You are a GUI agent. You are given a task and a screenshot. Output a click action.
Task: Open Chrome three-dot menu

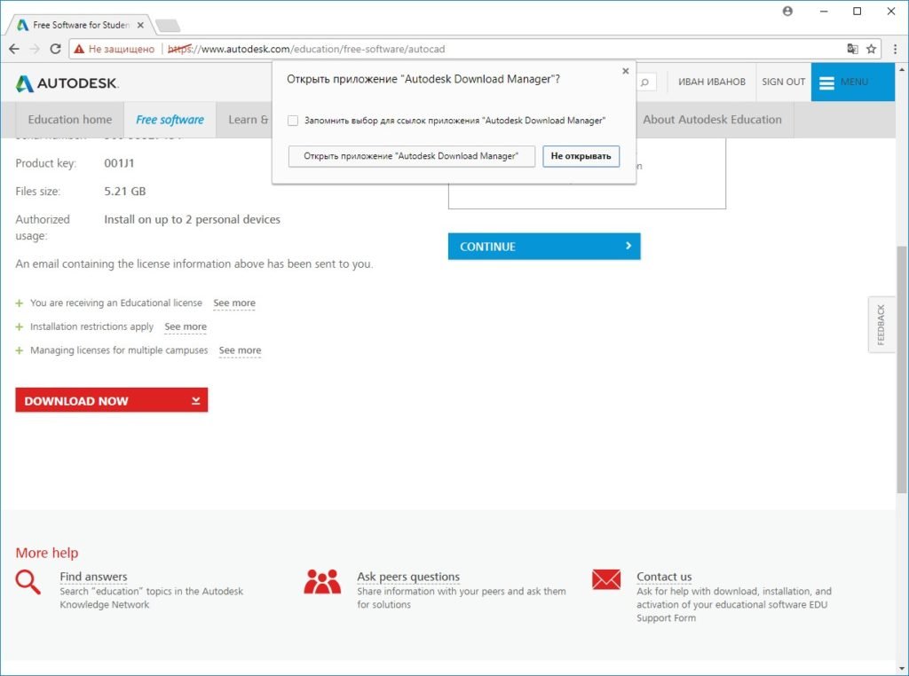[x=895, y=50]
